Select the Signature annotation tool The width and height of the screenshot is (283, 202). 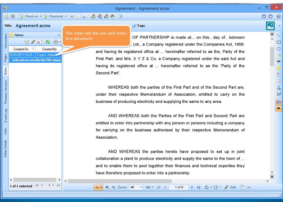(x=279, y=94)
